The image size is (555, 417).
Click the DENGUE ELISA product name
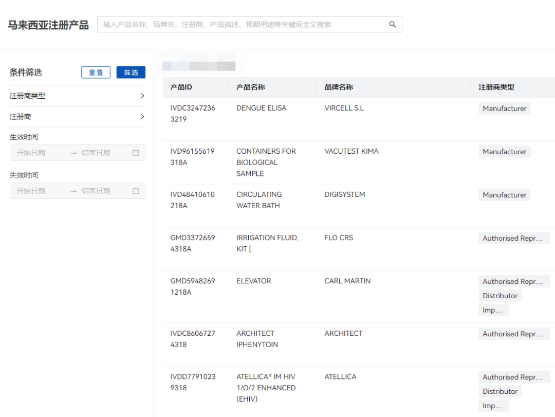pos(261,108)
